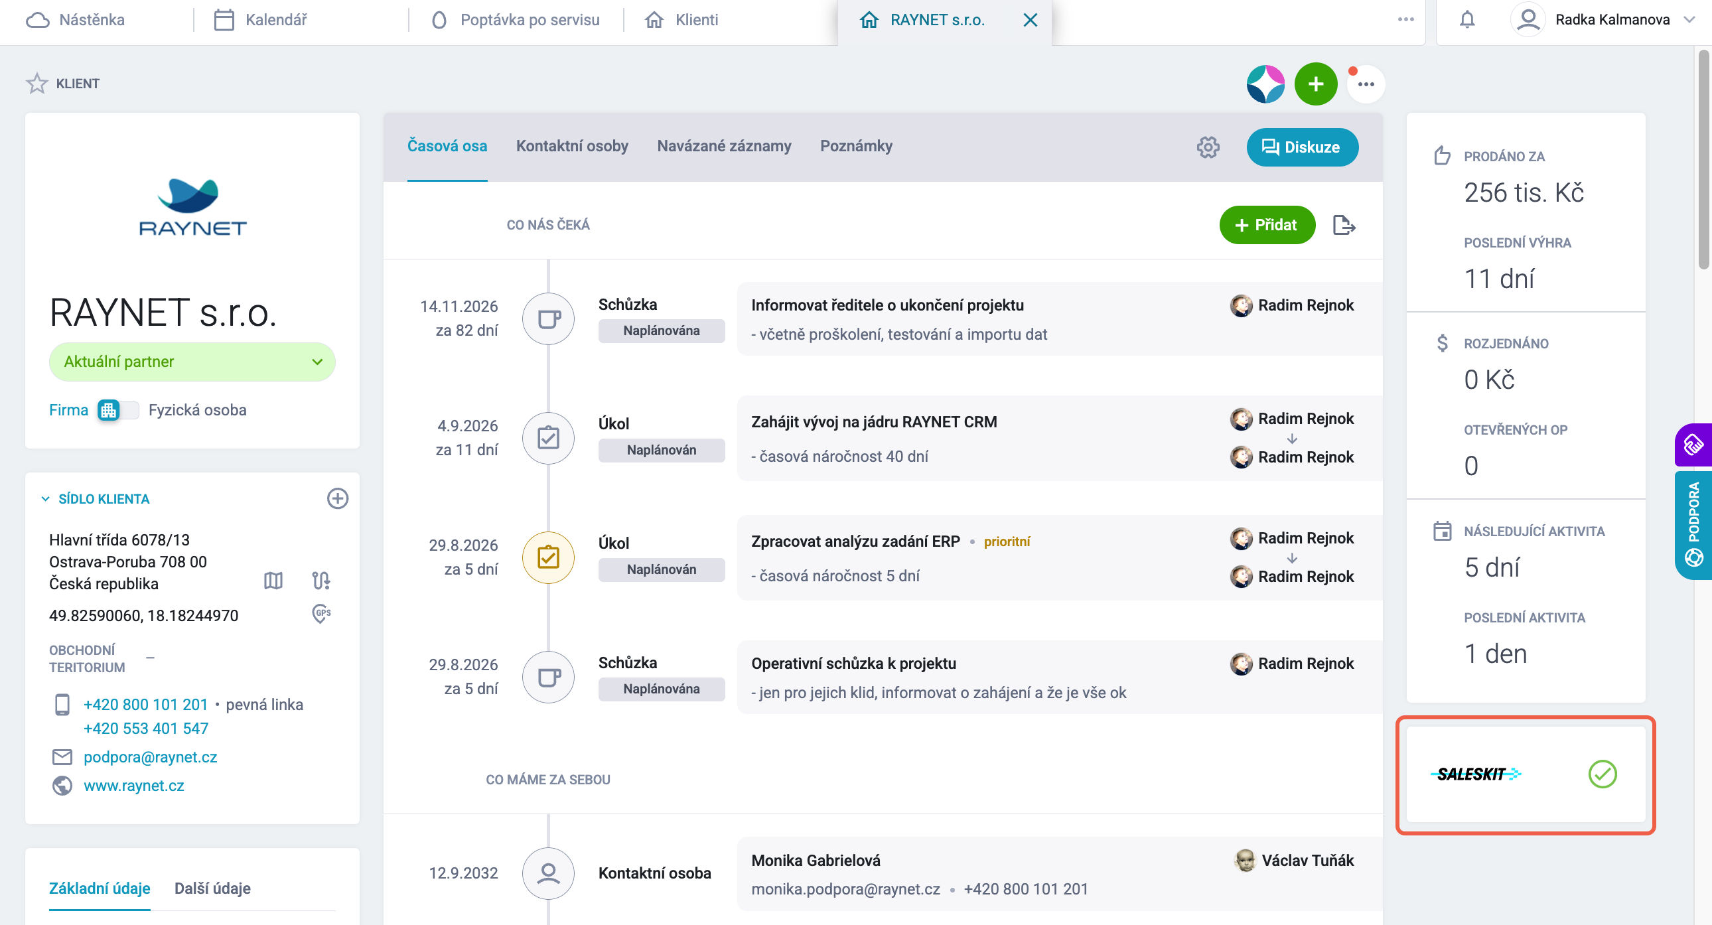The height and width of the screenshot is (925, 1712).
Task: Click the NÁSLEDUJÍCÍ AKTIVITA 5 dní value
Action: pyautogui.click(x=1492, y=568)
